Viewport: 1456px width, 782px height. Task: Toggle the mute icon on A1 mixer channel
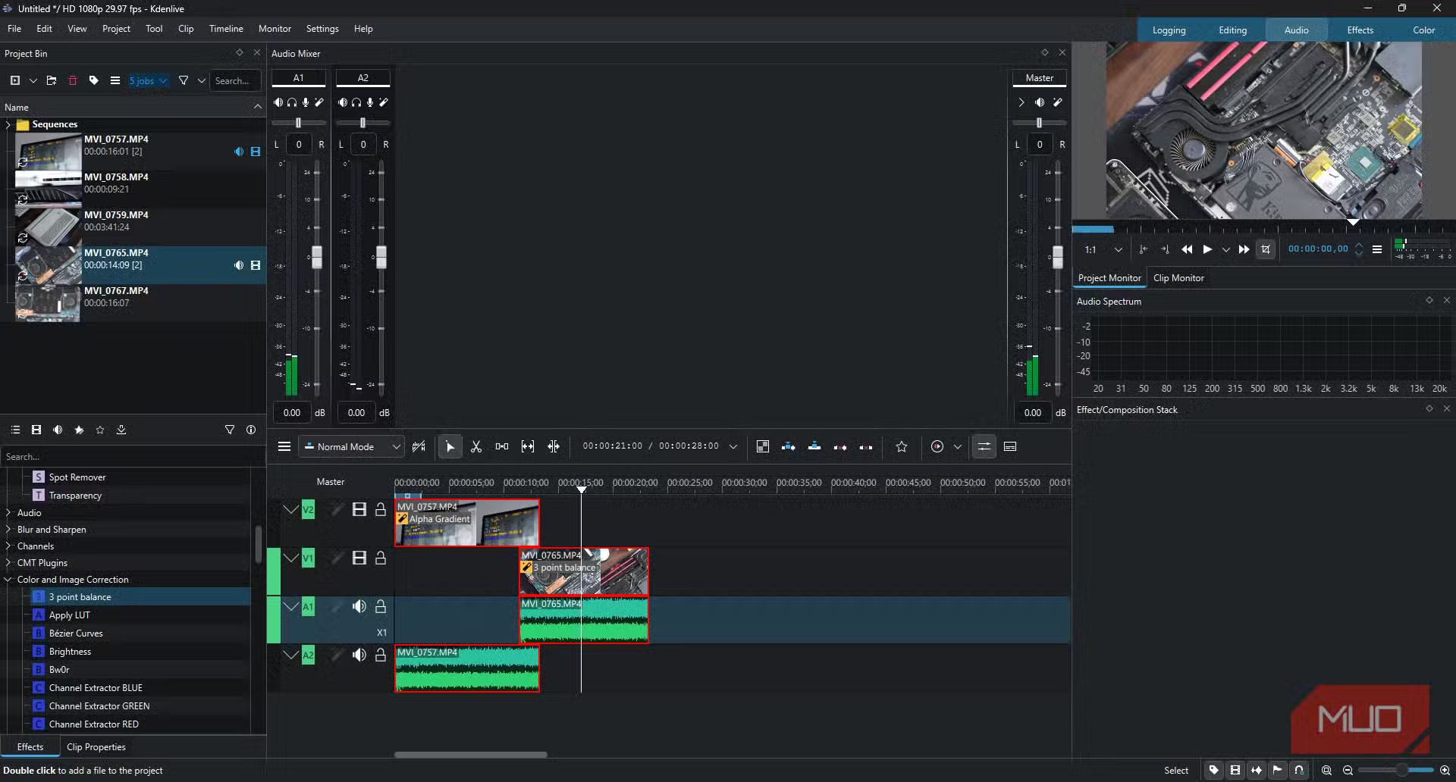[278, 102]
